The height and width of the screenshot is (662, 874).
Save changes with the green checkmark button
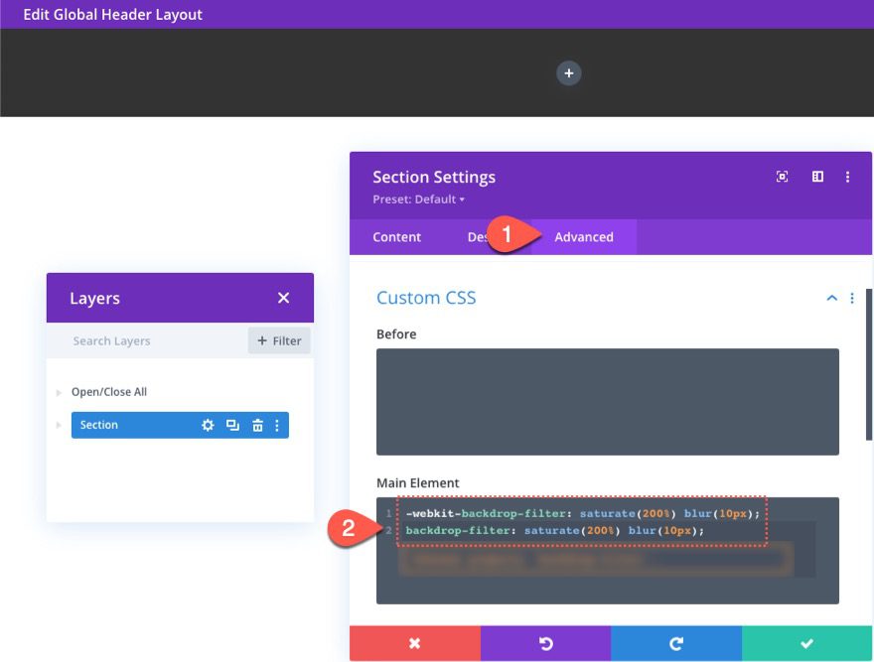(806, 643)
